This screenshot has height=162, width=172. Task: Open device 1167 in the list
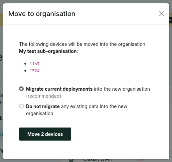click(x=35, y=64)
